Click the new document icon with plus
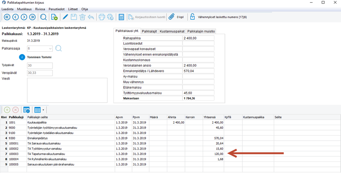 [55, 17]
